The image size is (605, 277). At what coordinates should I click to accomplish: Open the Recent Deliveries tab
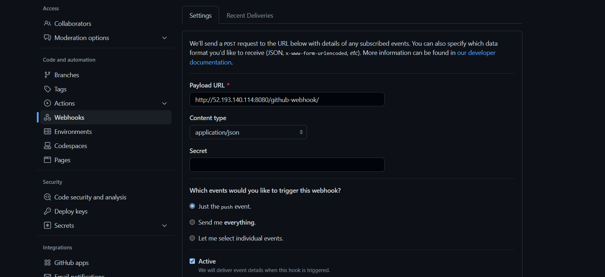tap(250, 15)
